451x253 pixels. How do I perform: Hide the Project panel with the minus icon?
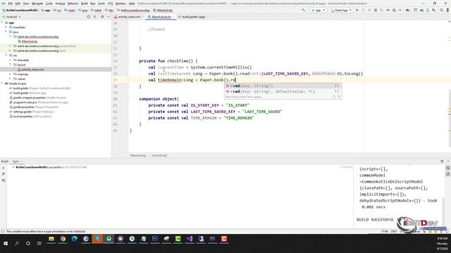[x=109, y=17]
